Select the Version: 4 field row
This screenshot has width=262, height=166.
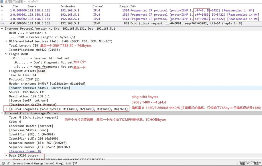[x=28, y=33]
